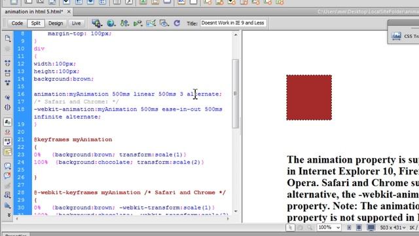Click the code pane scroll-up arrow
419x236 pixels.
236,35
